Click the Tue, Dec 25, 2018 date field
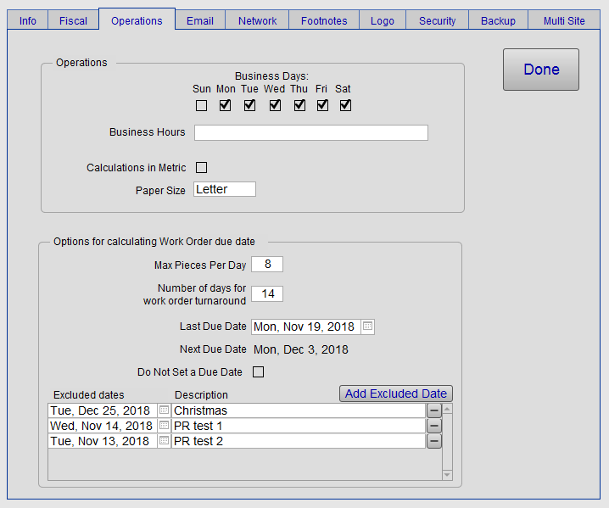The height and width of the screenshot is (508, 609). pos(103,410)
